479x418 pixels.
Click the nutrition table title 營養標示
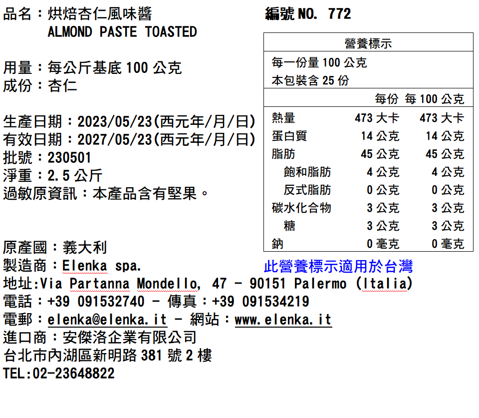click(368, 43)
